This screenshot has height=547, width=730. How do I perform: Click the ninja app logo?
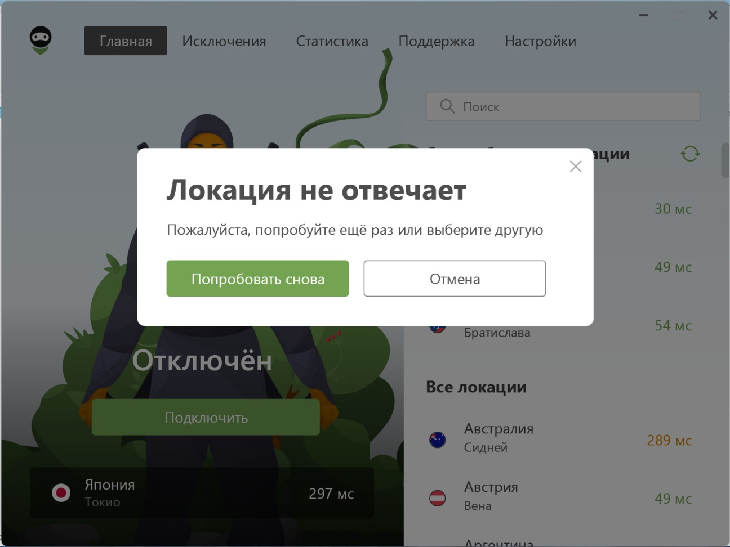(x=41, y=41)
